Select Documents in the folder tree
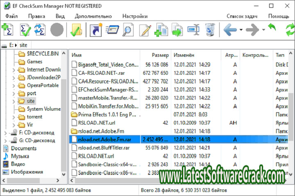 click(20, 148)
